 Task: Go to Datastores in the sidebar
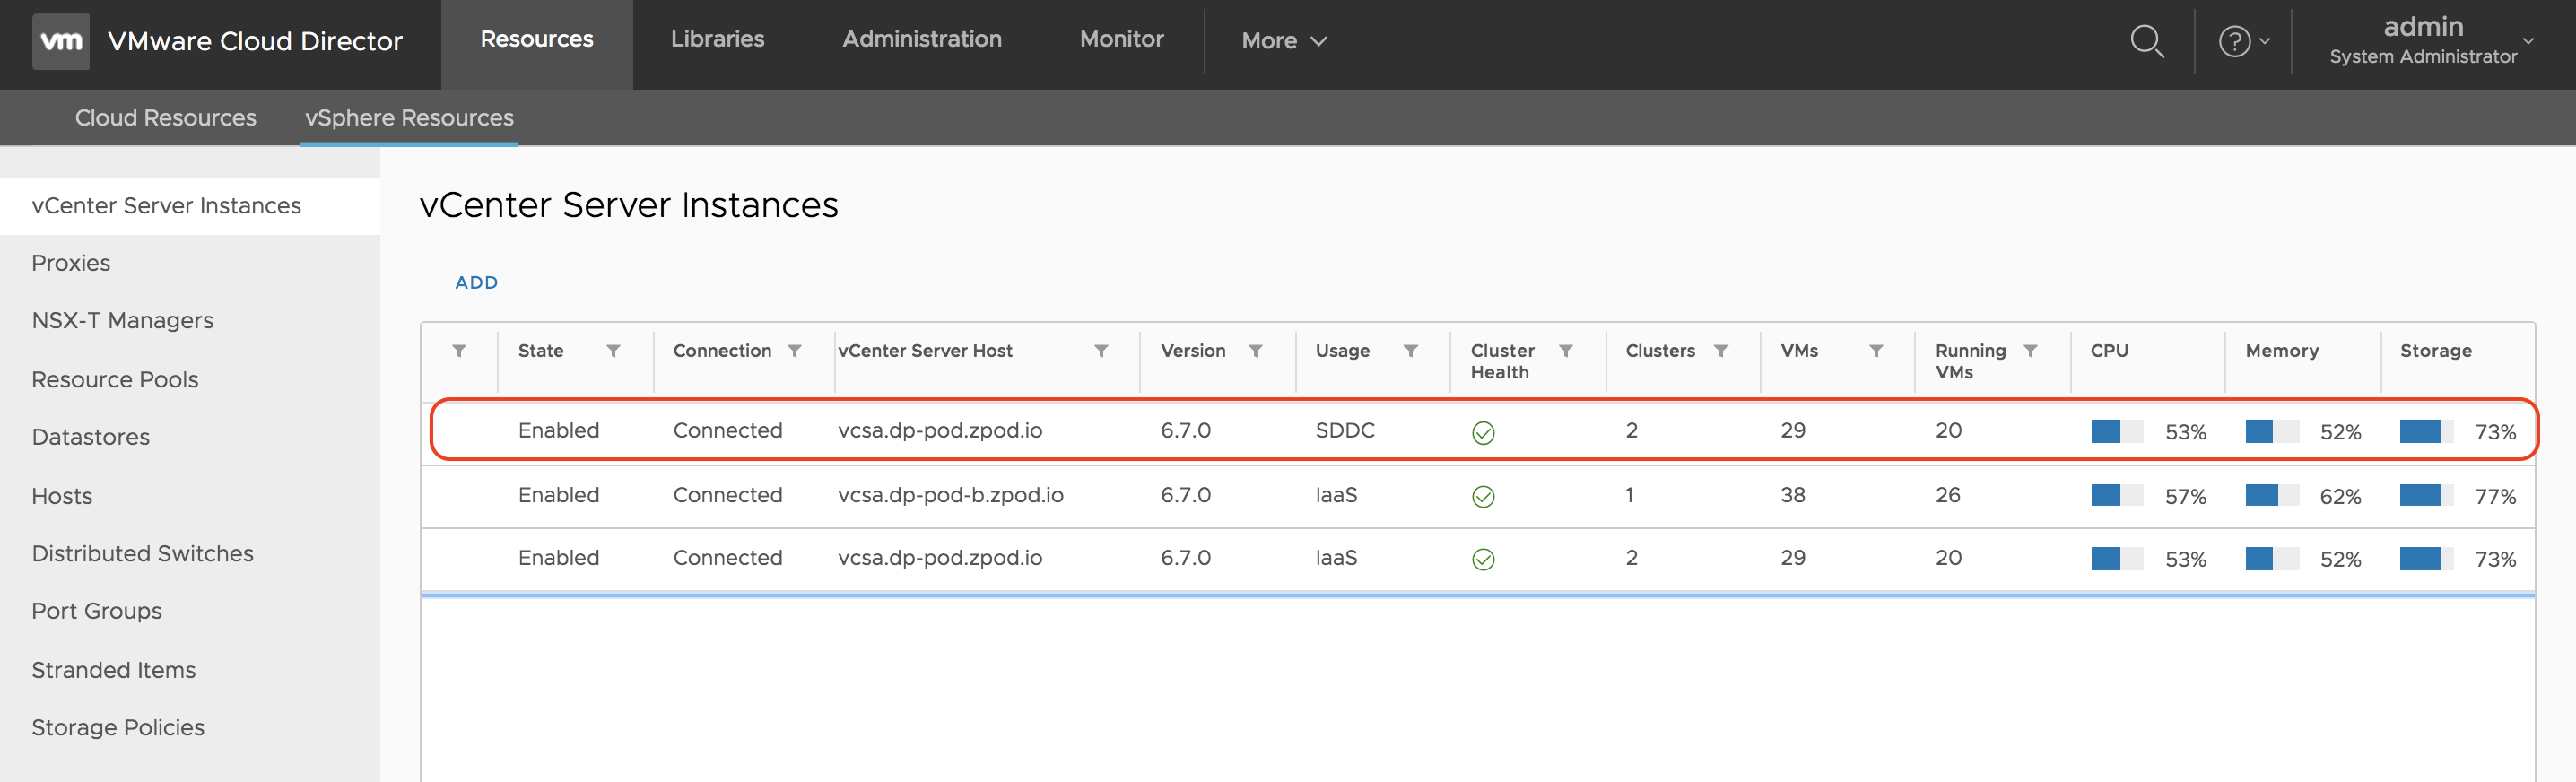click(90, 437)
